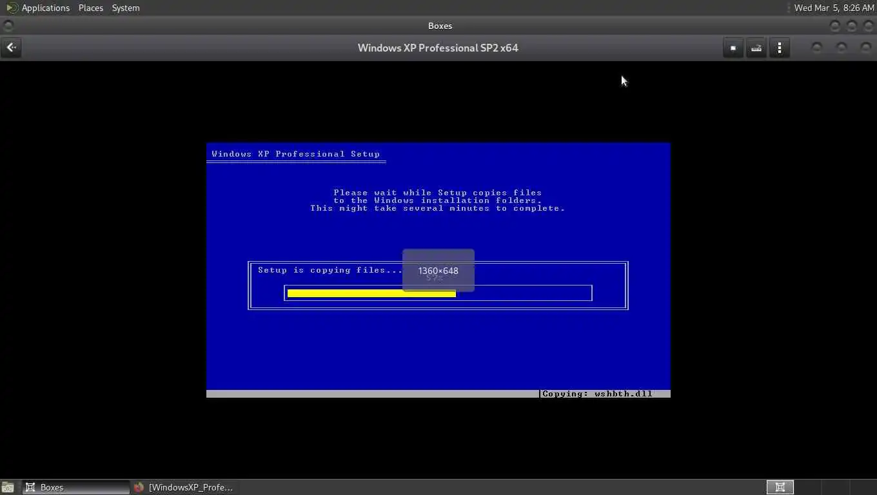The height and width of the screenshot is (495, 877).
Task: Click the 'Setup is copying files...' text
Action: [x=330, y=270]
